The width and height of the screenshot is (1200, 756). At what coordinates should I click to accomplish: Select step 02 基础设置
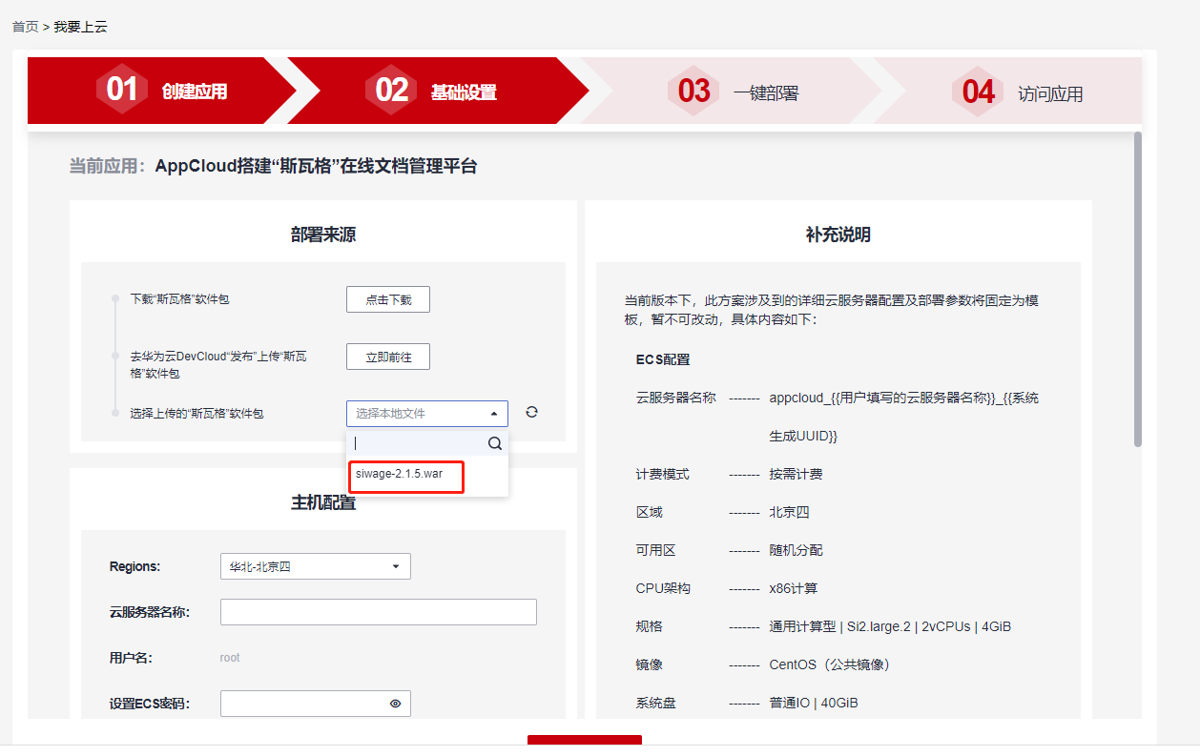coord(439,91)
